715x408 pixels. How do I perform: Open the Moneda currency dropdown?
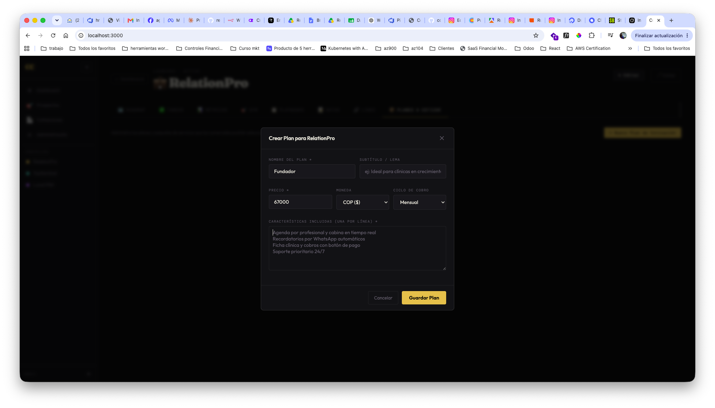click(362, 202)
